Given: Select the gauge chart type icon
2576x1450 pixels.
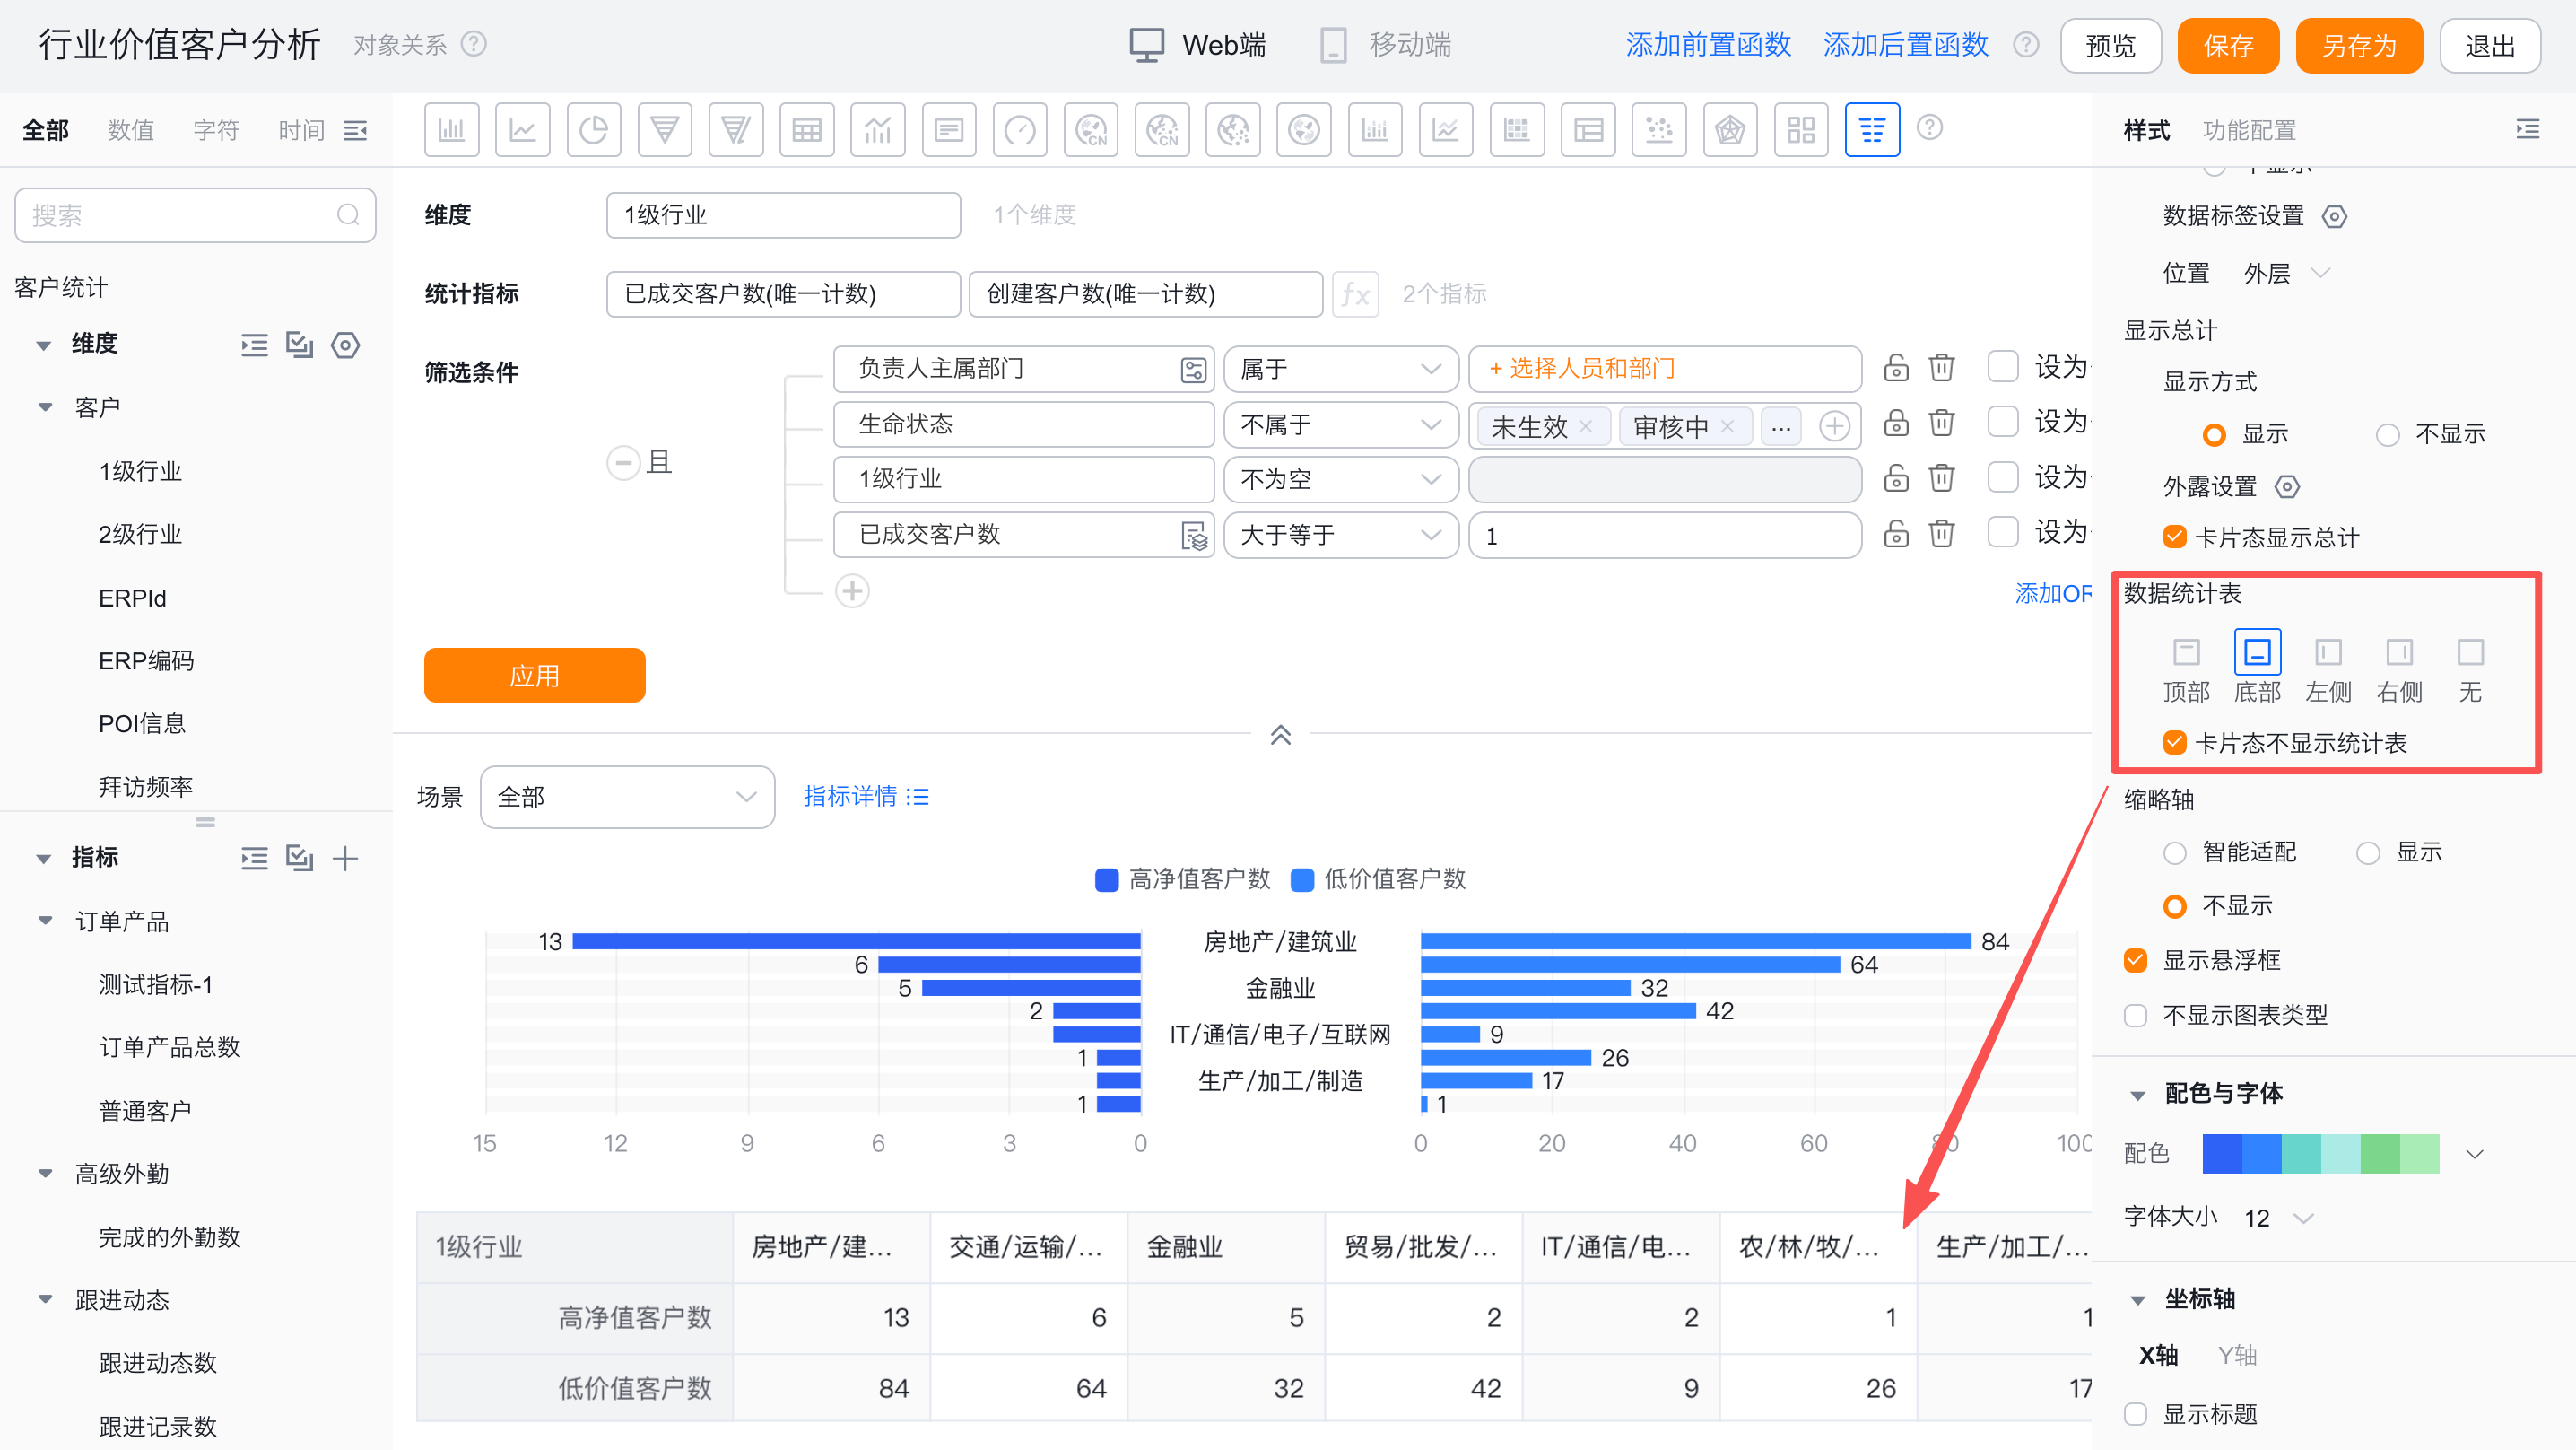Looking at the screenshot, I should (x=1019, y=130).
